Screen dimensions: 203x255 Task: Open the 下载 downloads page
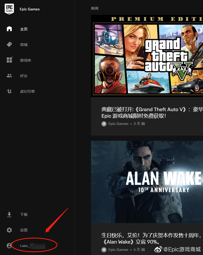click(24, 214)
